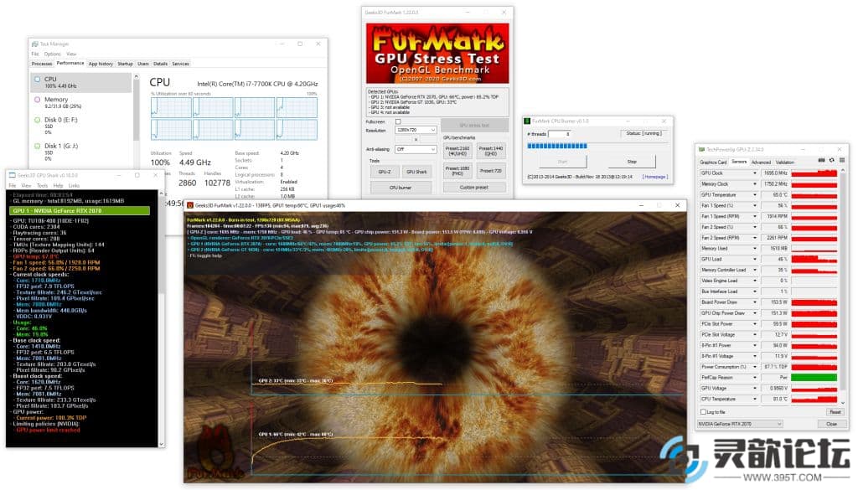858x490 pixels.
Task: Open the GPU Clock sensor dropdown arrow
Action: (x=755, y=173)
